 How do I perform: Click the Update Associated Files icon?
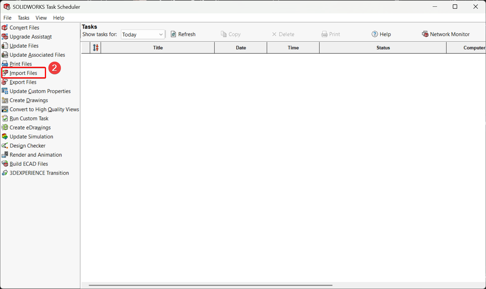tap(5, 55)
